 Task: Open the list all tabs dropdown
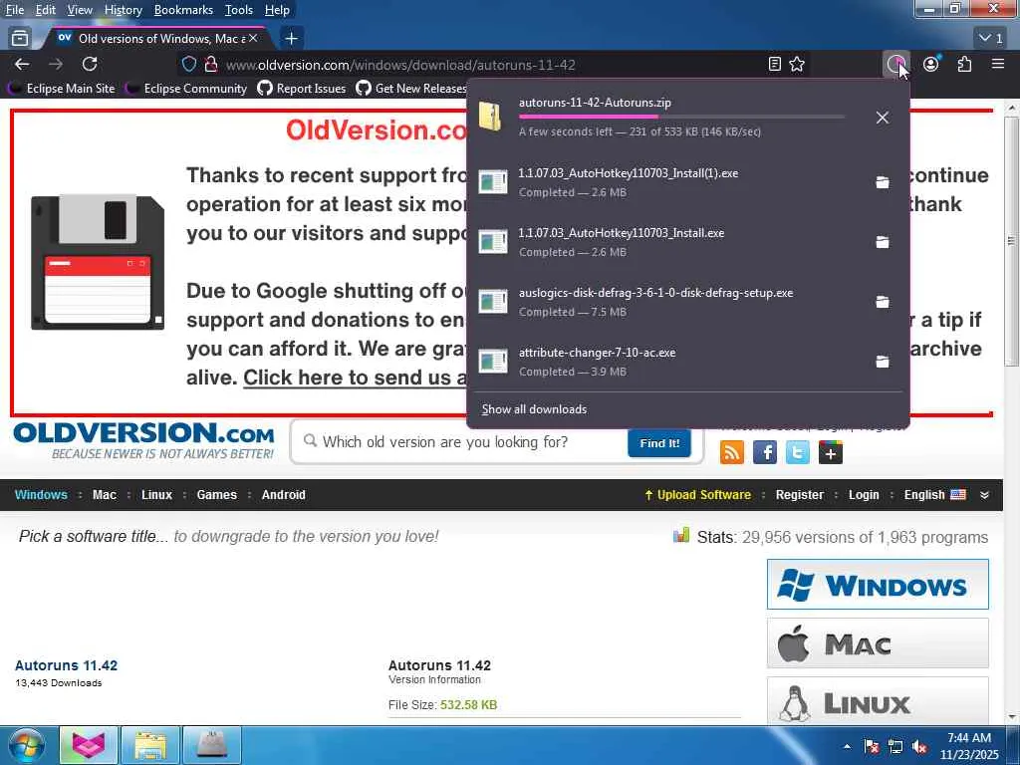991,39
